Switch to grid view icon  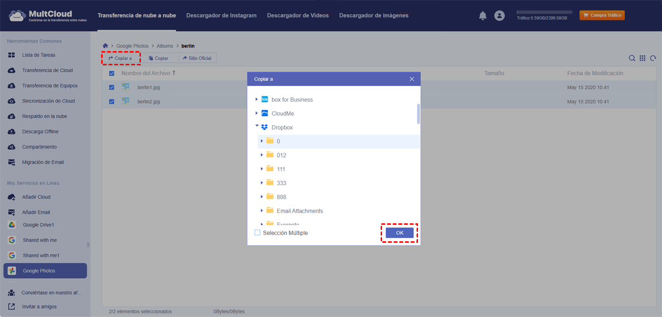point(643,58)
